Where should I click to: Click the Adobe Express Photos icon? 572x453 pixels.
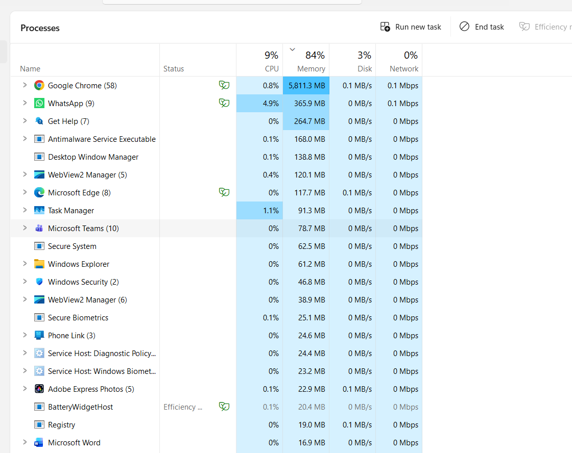[x=39, y=389]
